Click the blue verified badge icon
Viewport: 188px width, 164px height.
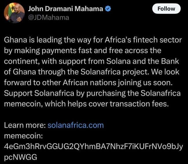point(108,9)
